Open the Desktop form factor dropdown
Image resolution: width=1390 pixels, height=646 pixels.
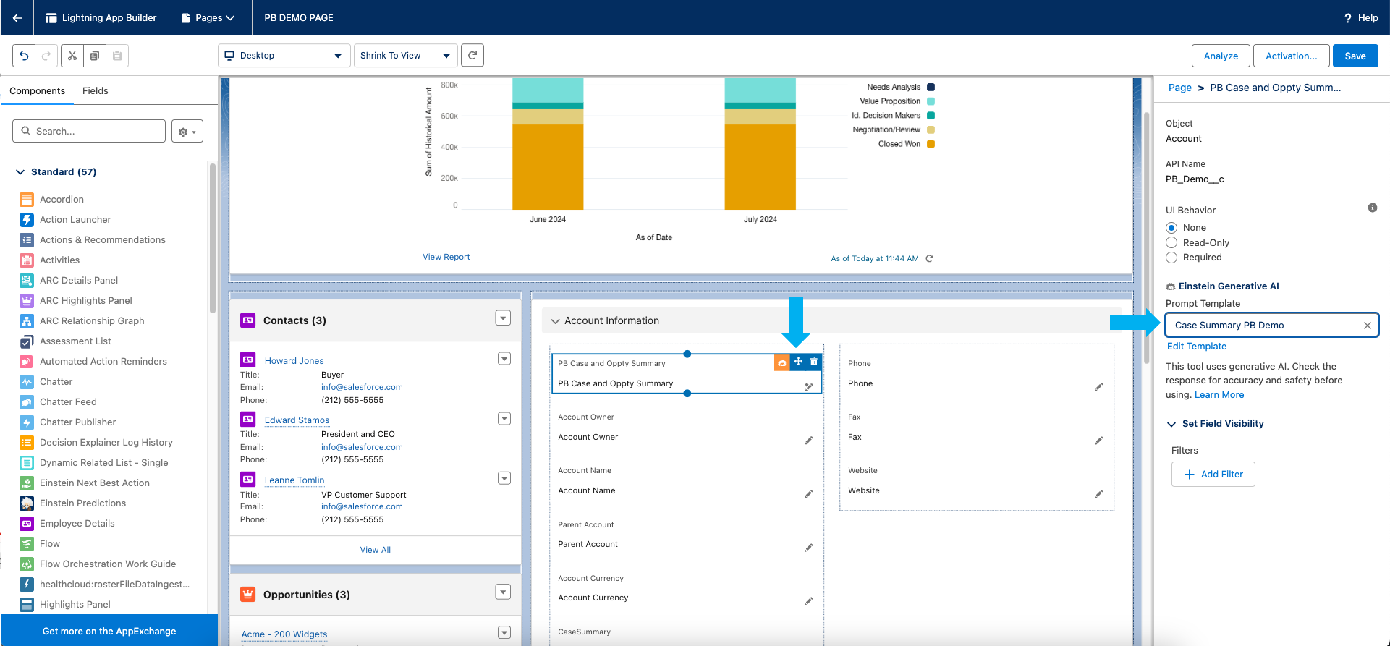click(x=283, y=56)
